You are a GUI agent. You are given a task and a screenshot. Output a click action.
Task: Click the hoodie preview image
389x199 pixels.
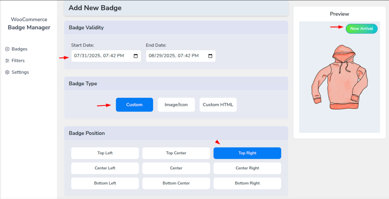(340, 77)
